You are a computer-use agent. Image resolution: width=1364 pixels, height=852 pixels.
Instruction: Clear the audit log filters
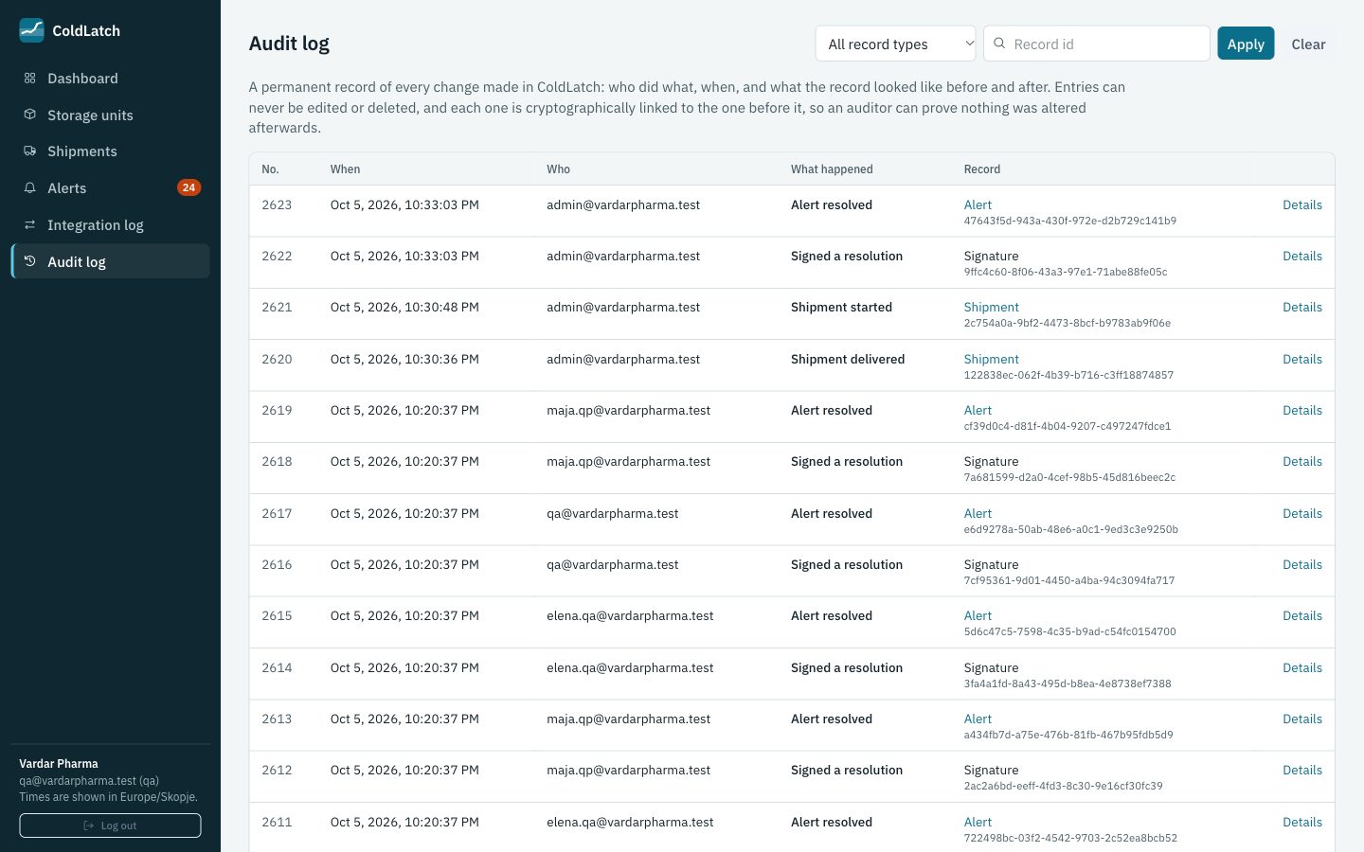pos(1308,44)
